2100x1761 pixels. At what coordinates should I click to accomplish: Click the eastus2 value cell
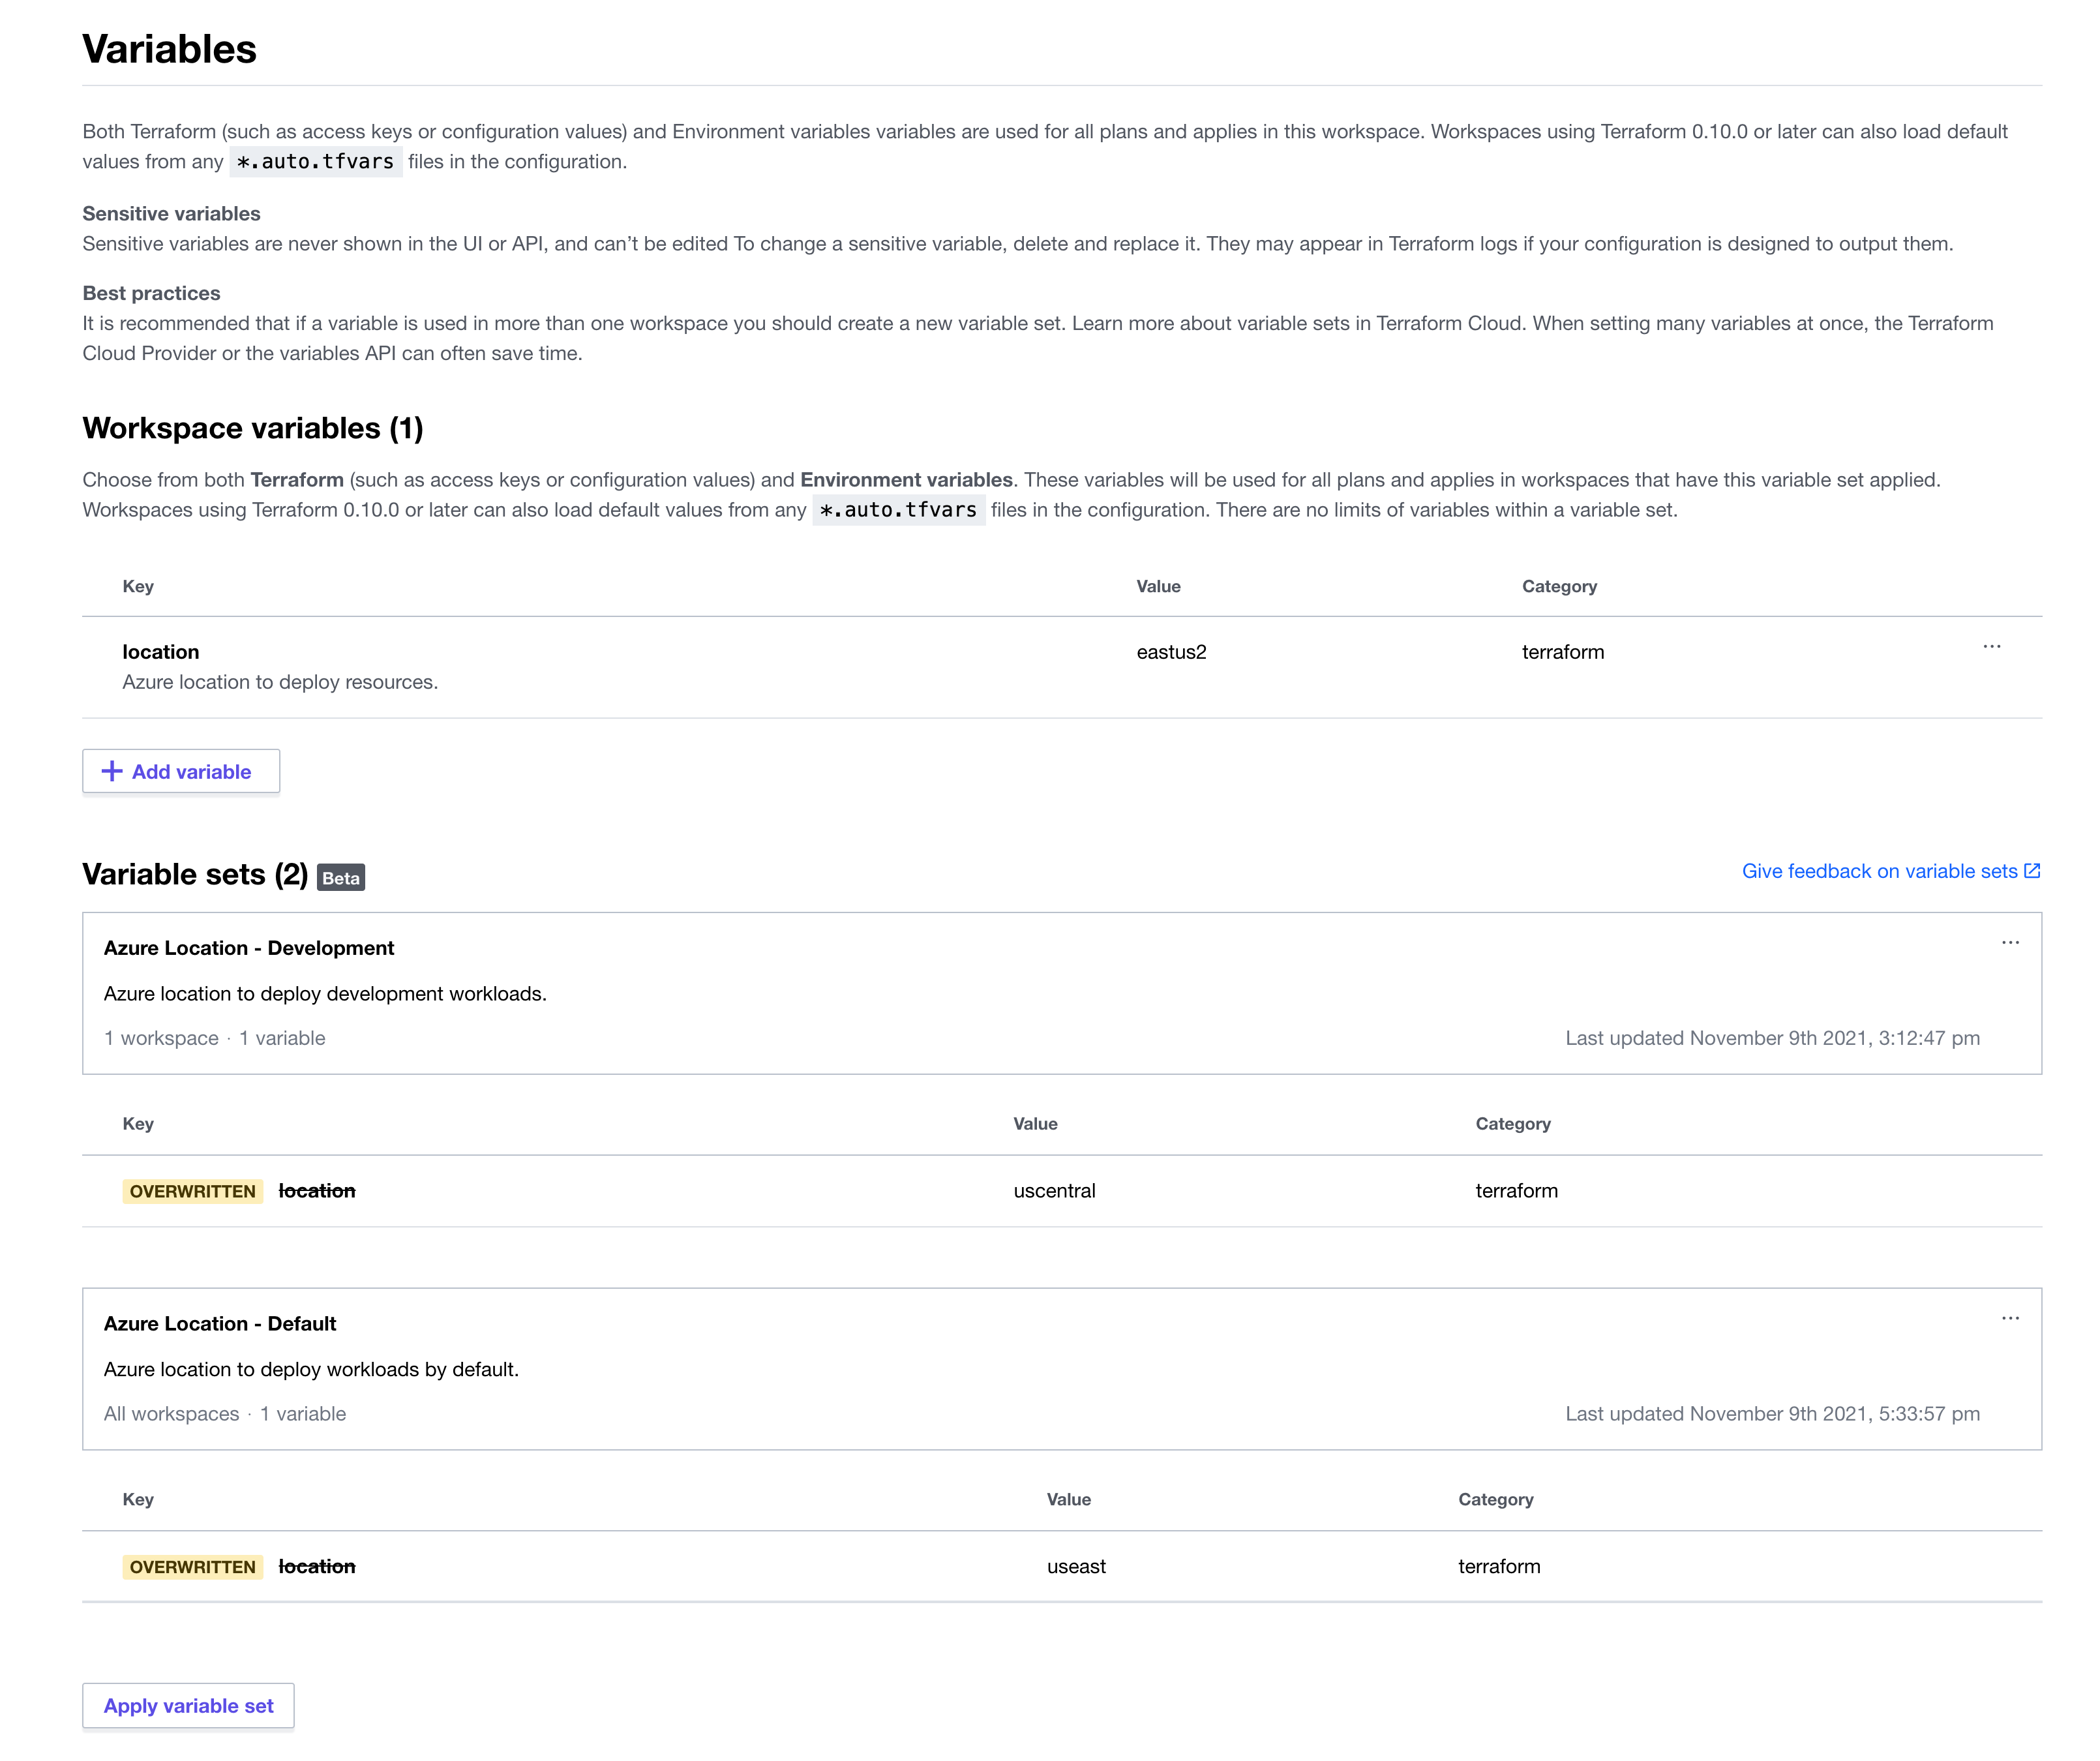pos(1171,652)
